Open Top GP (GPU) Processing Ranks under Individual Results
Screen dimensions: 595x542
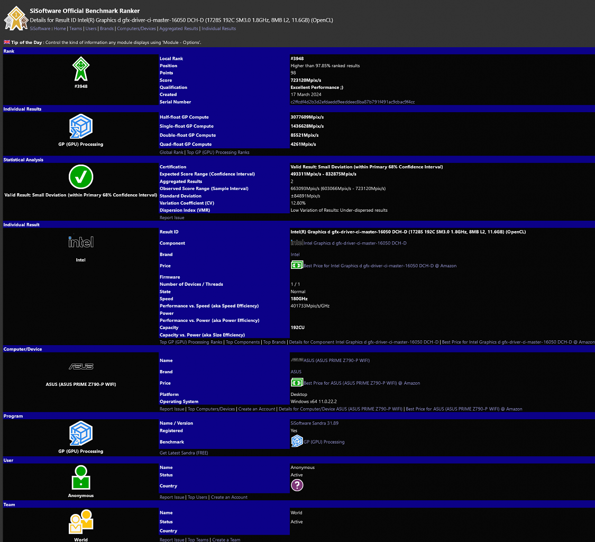click(x=218, y=152)
